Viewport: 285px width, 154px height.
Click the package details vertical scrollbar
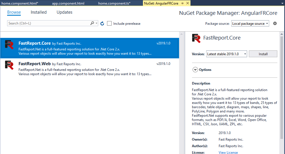[x=282, y=85]
